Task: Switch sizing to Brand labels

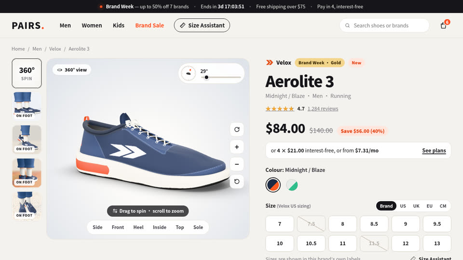Action: pyautogui.click(x=386, y=206)
